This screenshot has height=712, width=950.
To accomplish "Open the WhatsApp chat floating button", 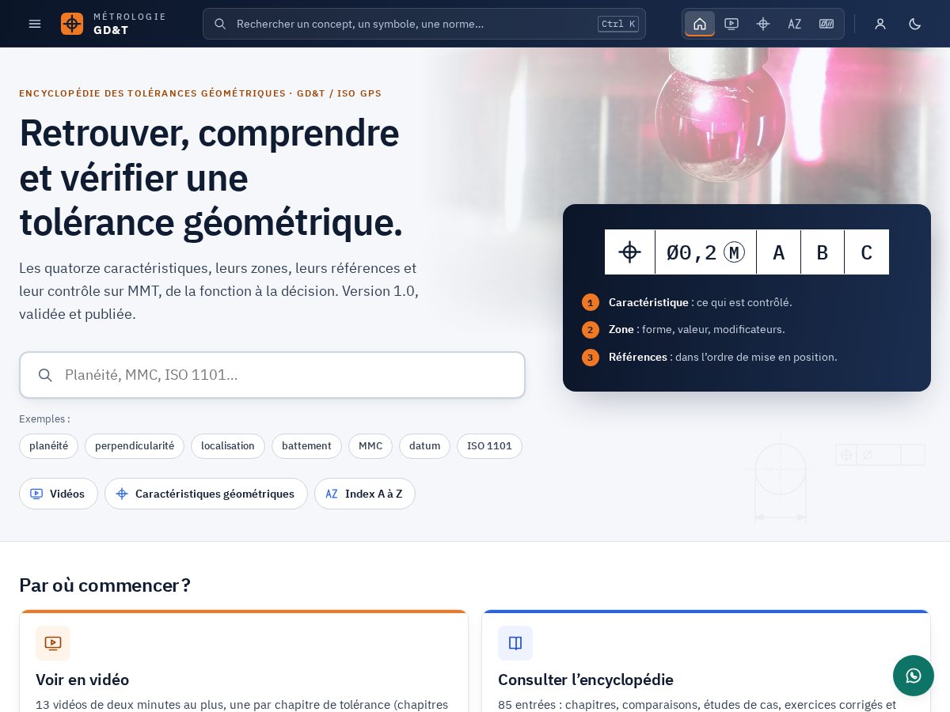I will 914,676.
